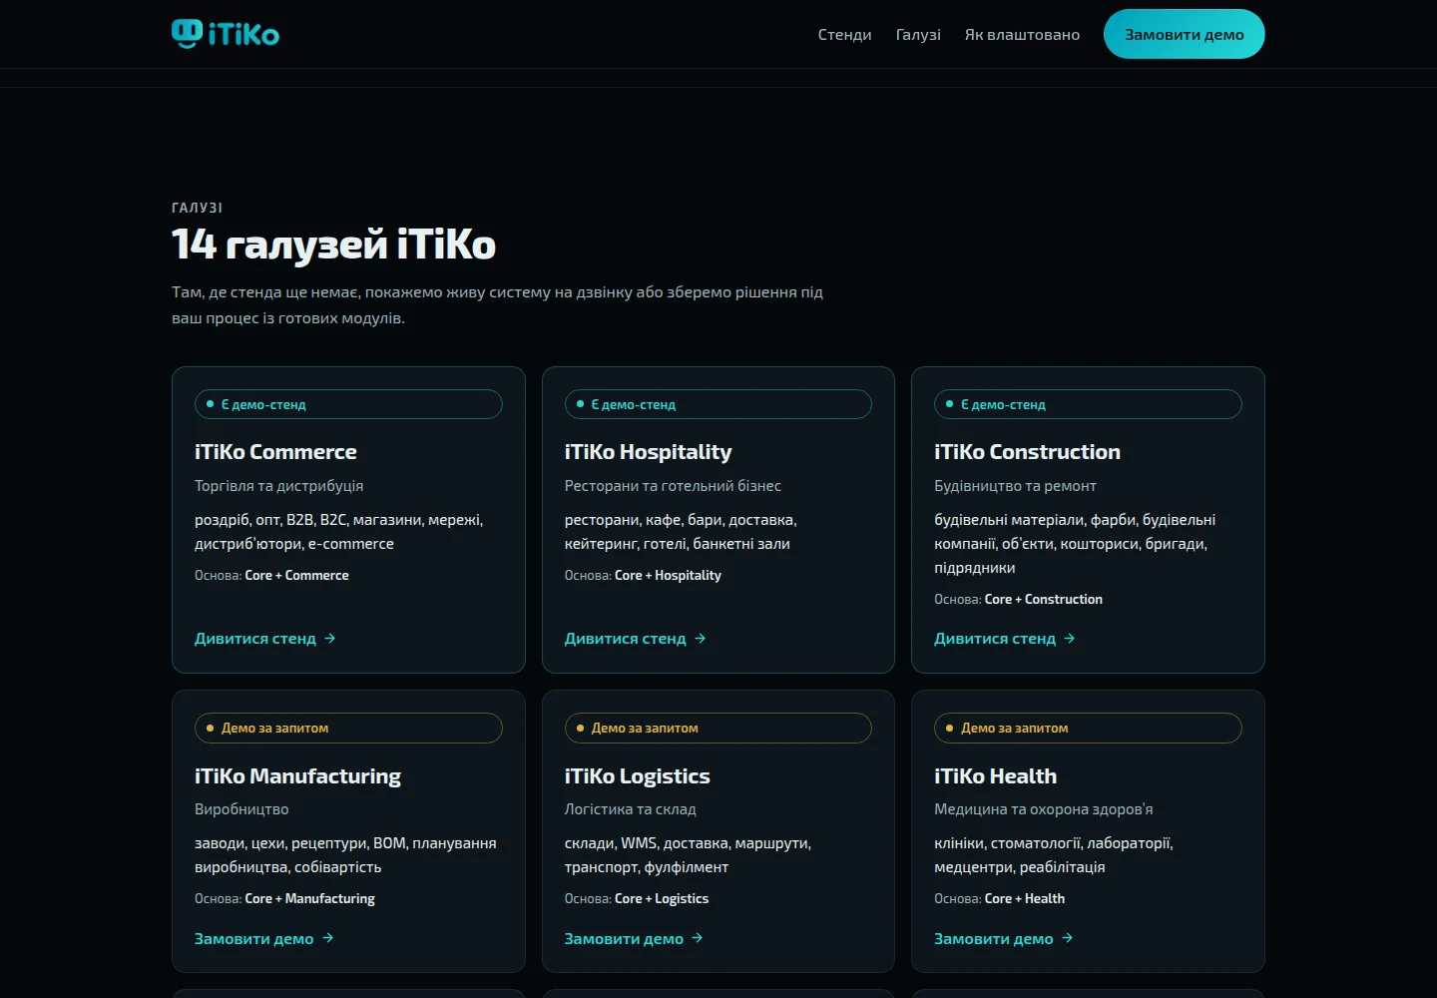Go to the Галузі navigation item

[918, 35]
